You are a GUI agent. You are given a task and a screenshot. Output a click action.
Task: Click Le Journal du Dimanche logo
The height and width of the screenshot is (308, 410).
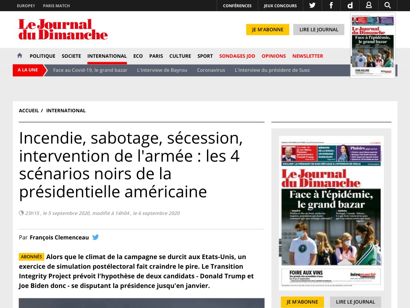[63, 29]
